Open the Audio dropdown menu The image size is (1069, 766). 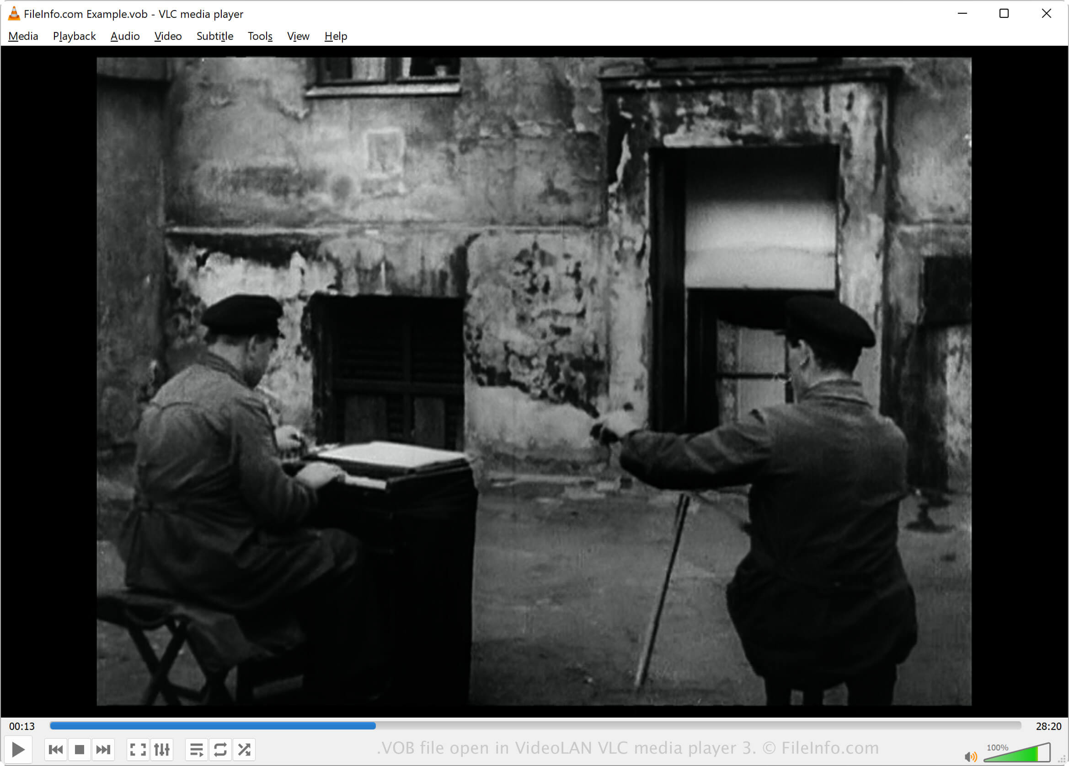(x=125, y=36)
